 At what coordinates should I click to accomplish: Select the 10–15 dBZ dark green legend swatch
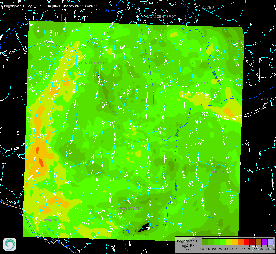205,242
